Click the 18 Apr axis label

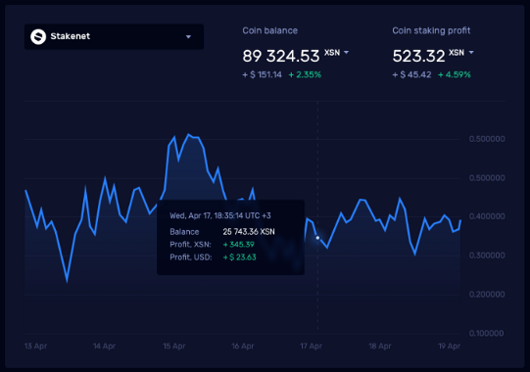coord(380,346)
